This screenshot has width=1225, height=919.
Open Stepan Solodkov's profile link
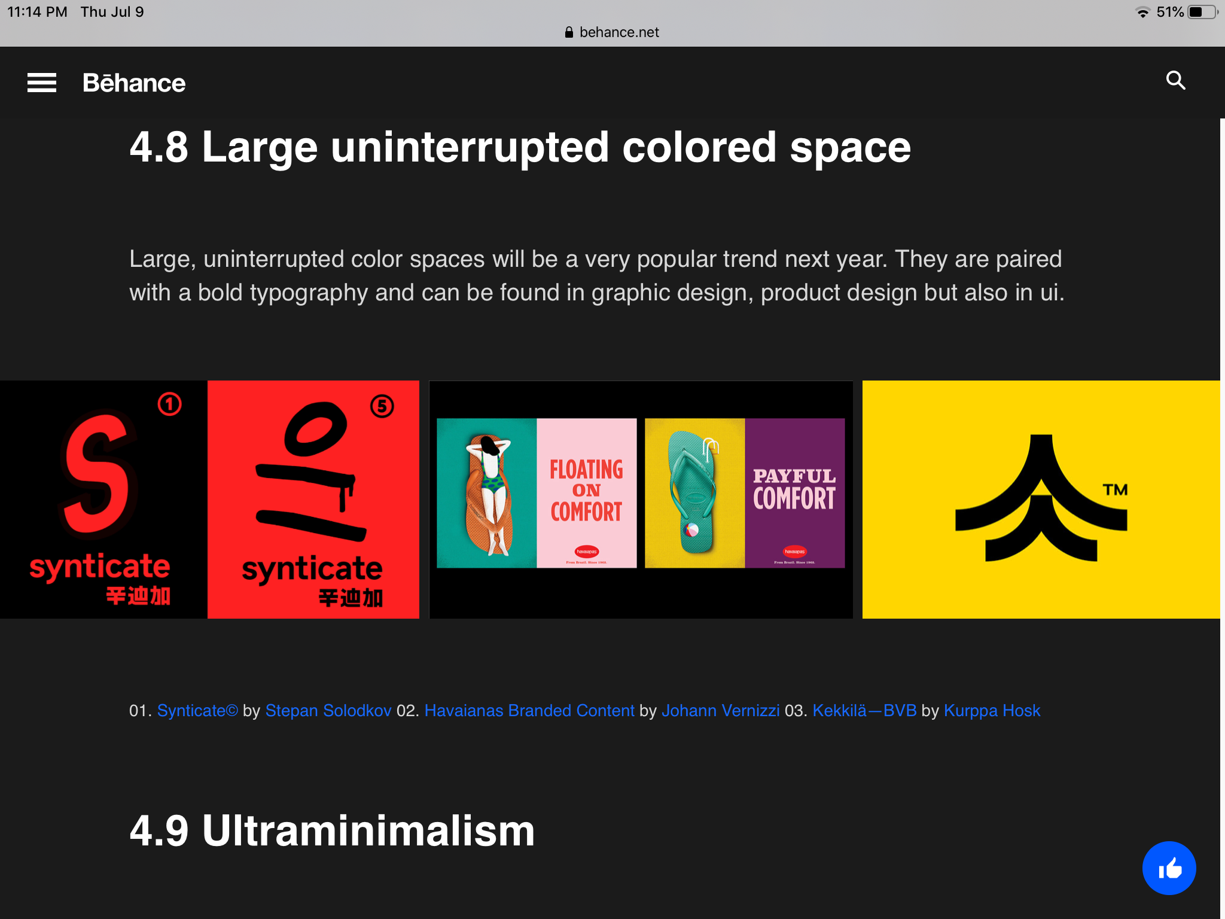(328, 711)
